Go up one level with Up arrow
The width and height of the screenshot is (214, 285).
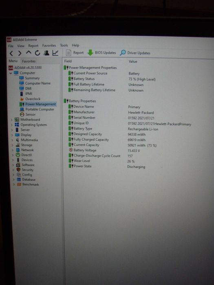point(29,53)
